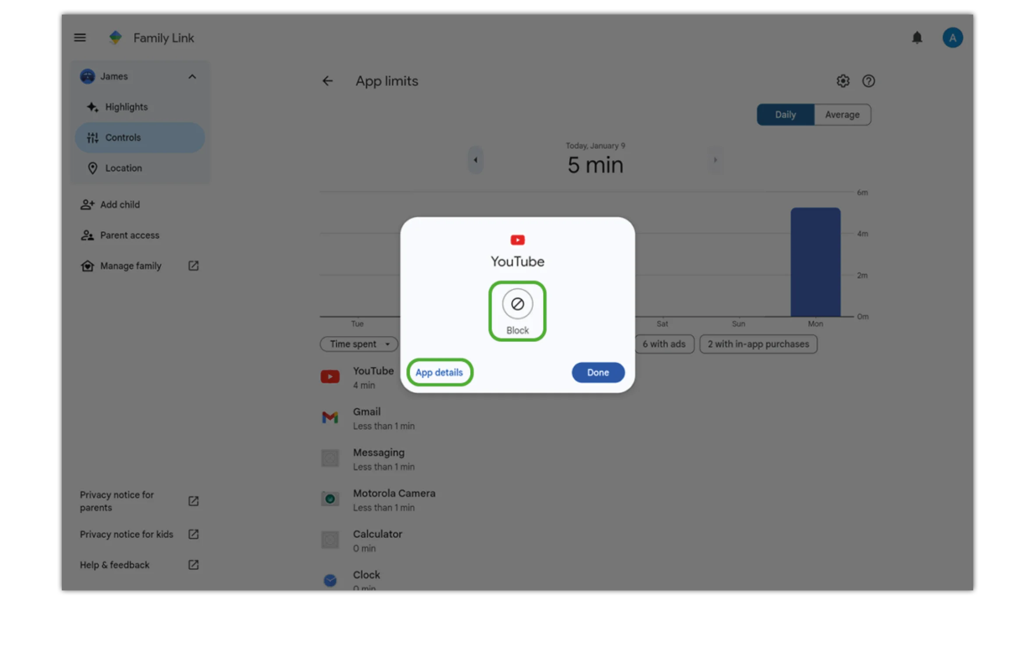Viewport: 1035px width, 646px height.
Task: Click the YouTube app icon in dialog
Action: coord(516,240)
